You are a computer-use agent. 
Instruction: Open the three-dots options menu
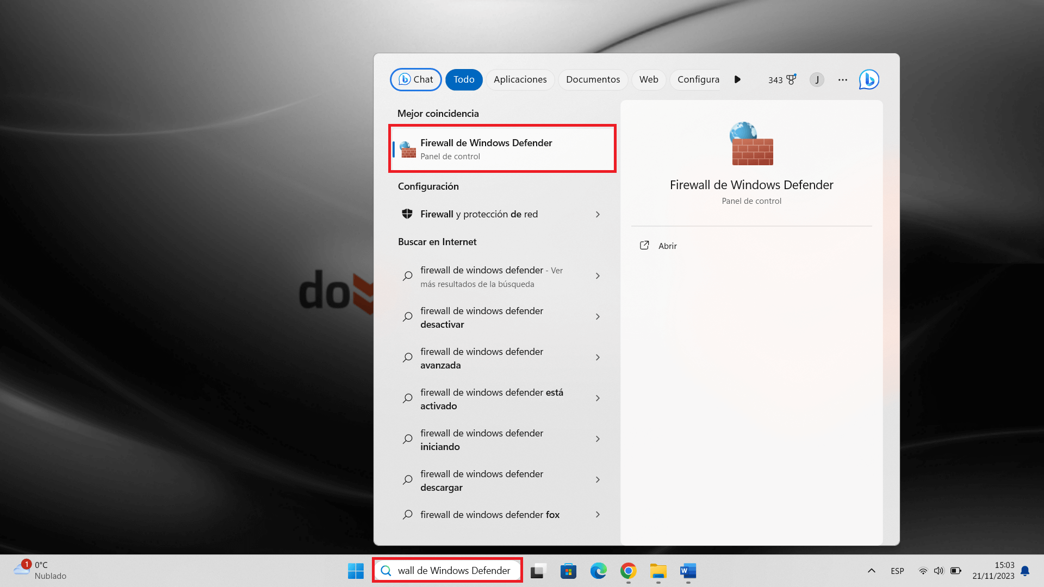pyautogui.click(x=843, y=79)
